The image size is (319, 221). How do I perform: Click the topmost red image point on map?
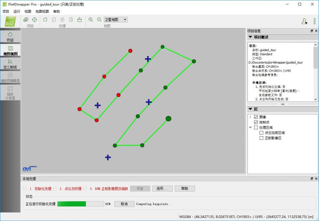pos(131,51)
